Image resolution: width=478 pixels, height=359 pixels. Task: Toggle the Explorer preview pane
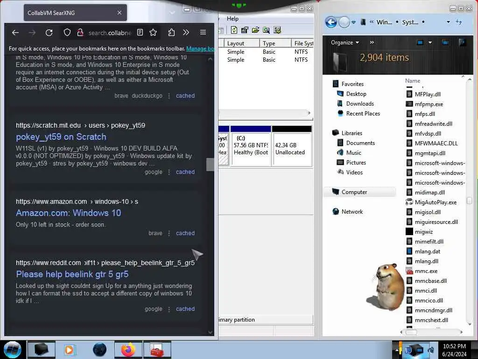445,43
